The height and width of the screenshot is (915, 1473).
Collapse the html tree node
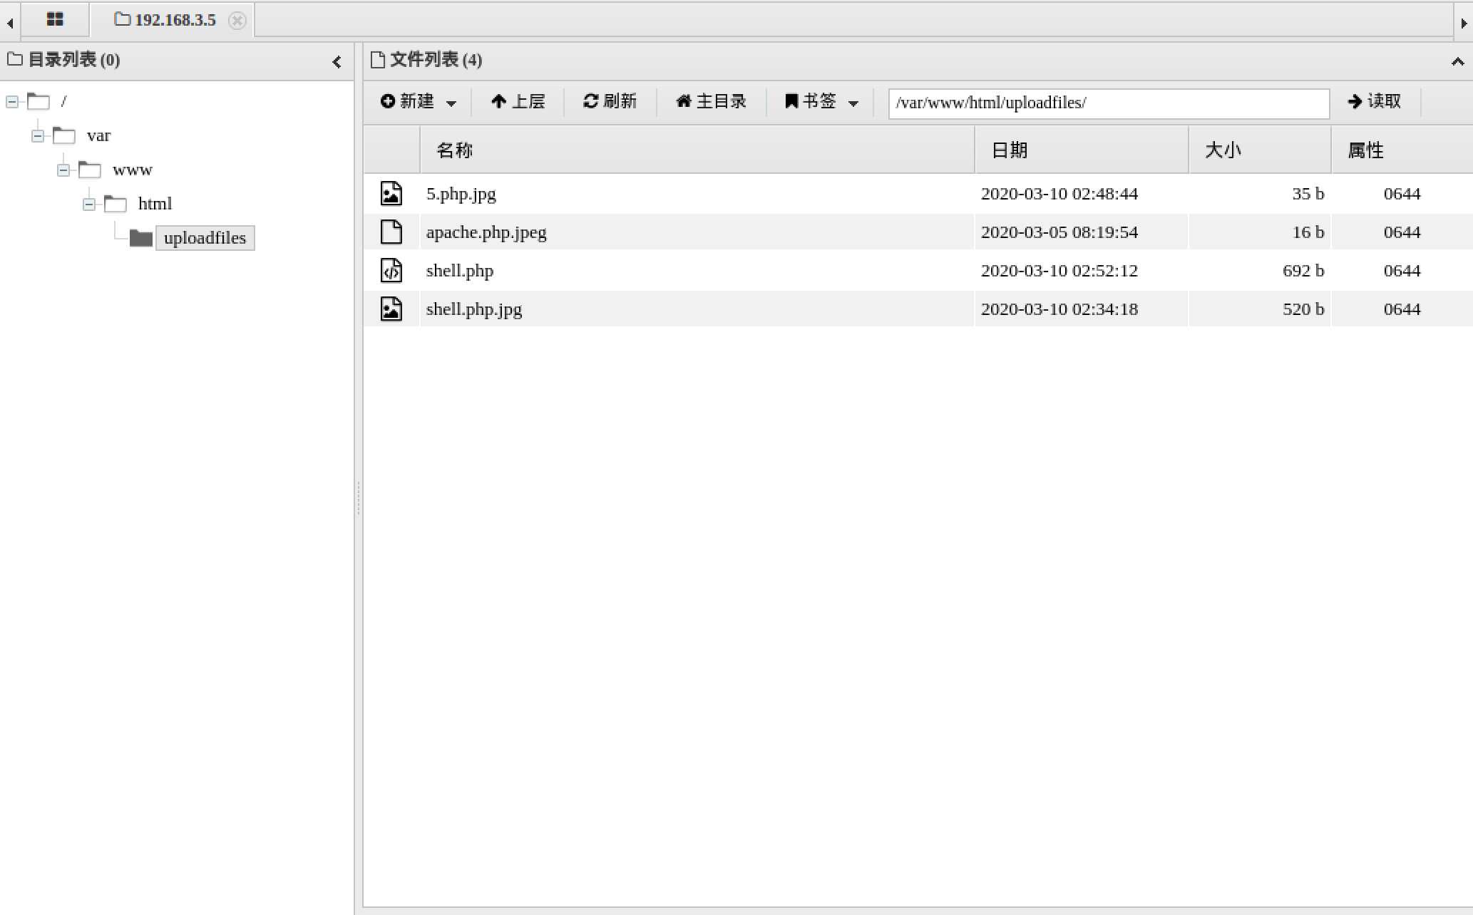89,205
